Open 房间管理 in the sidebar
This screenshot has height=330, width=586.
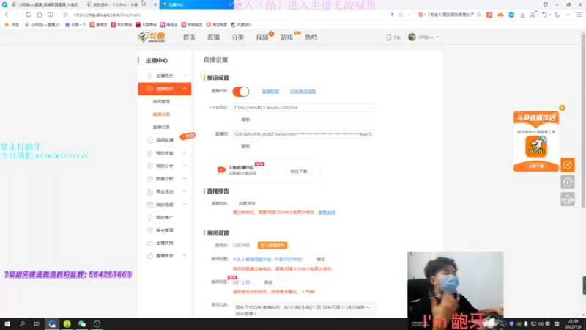click(x=161, y=101)
